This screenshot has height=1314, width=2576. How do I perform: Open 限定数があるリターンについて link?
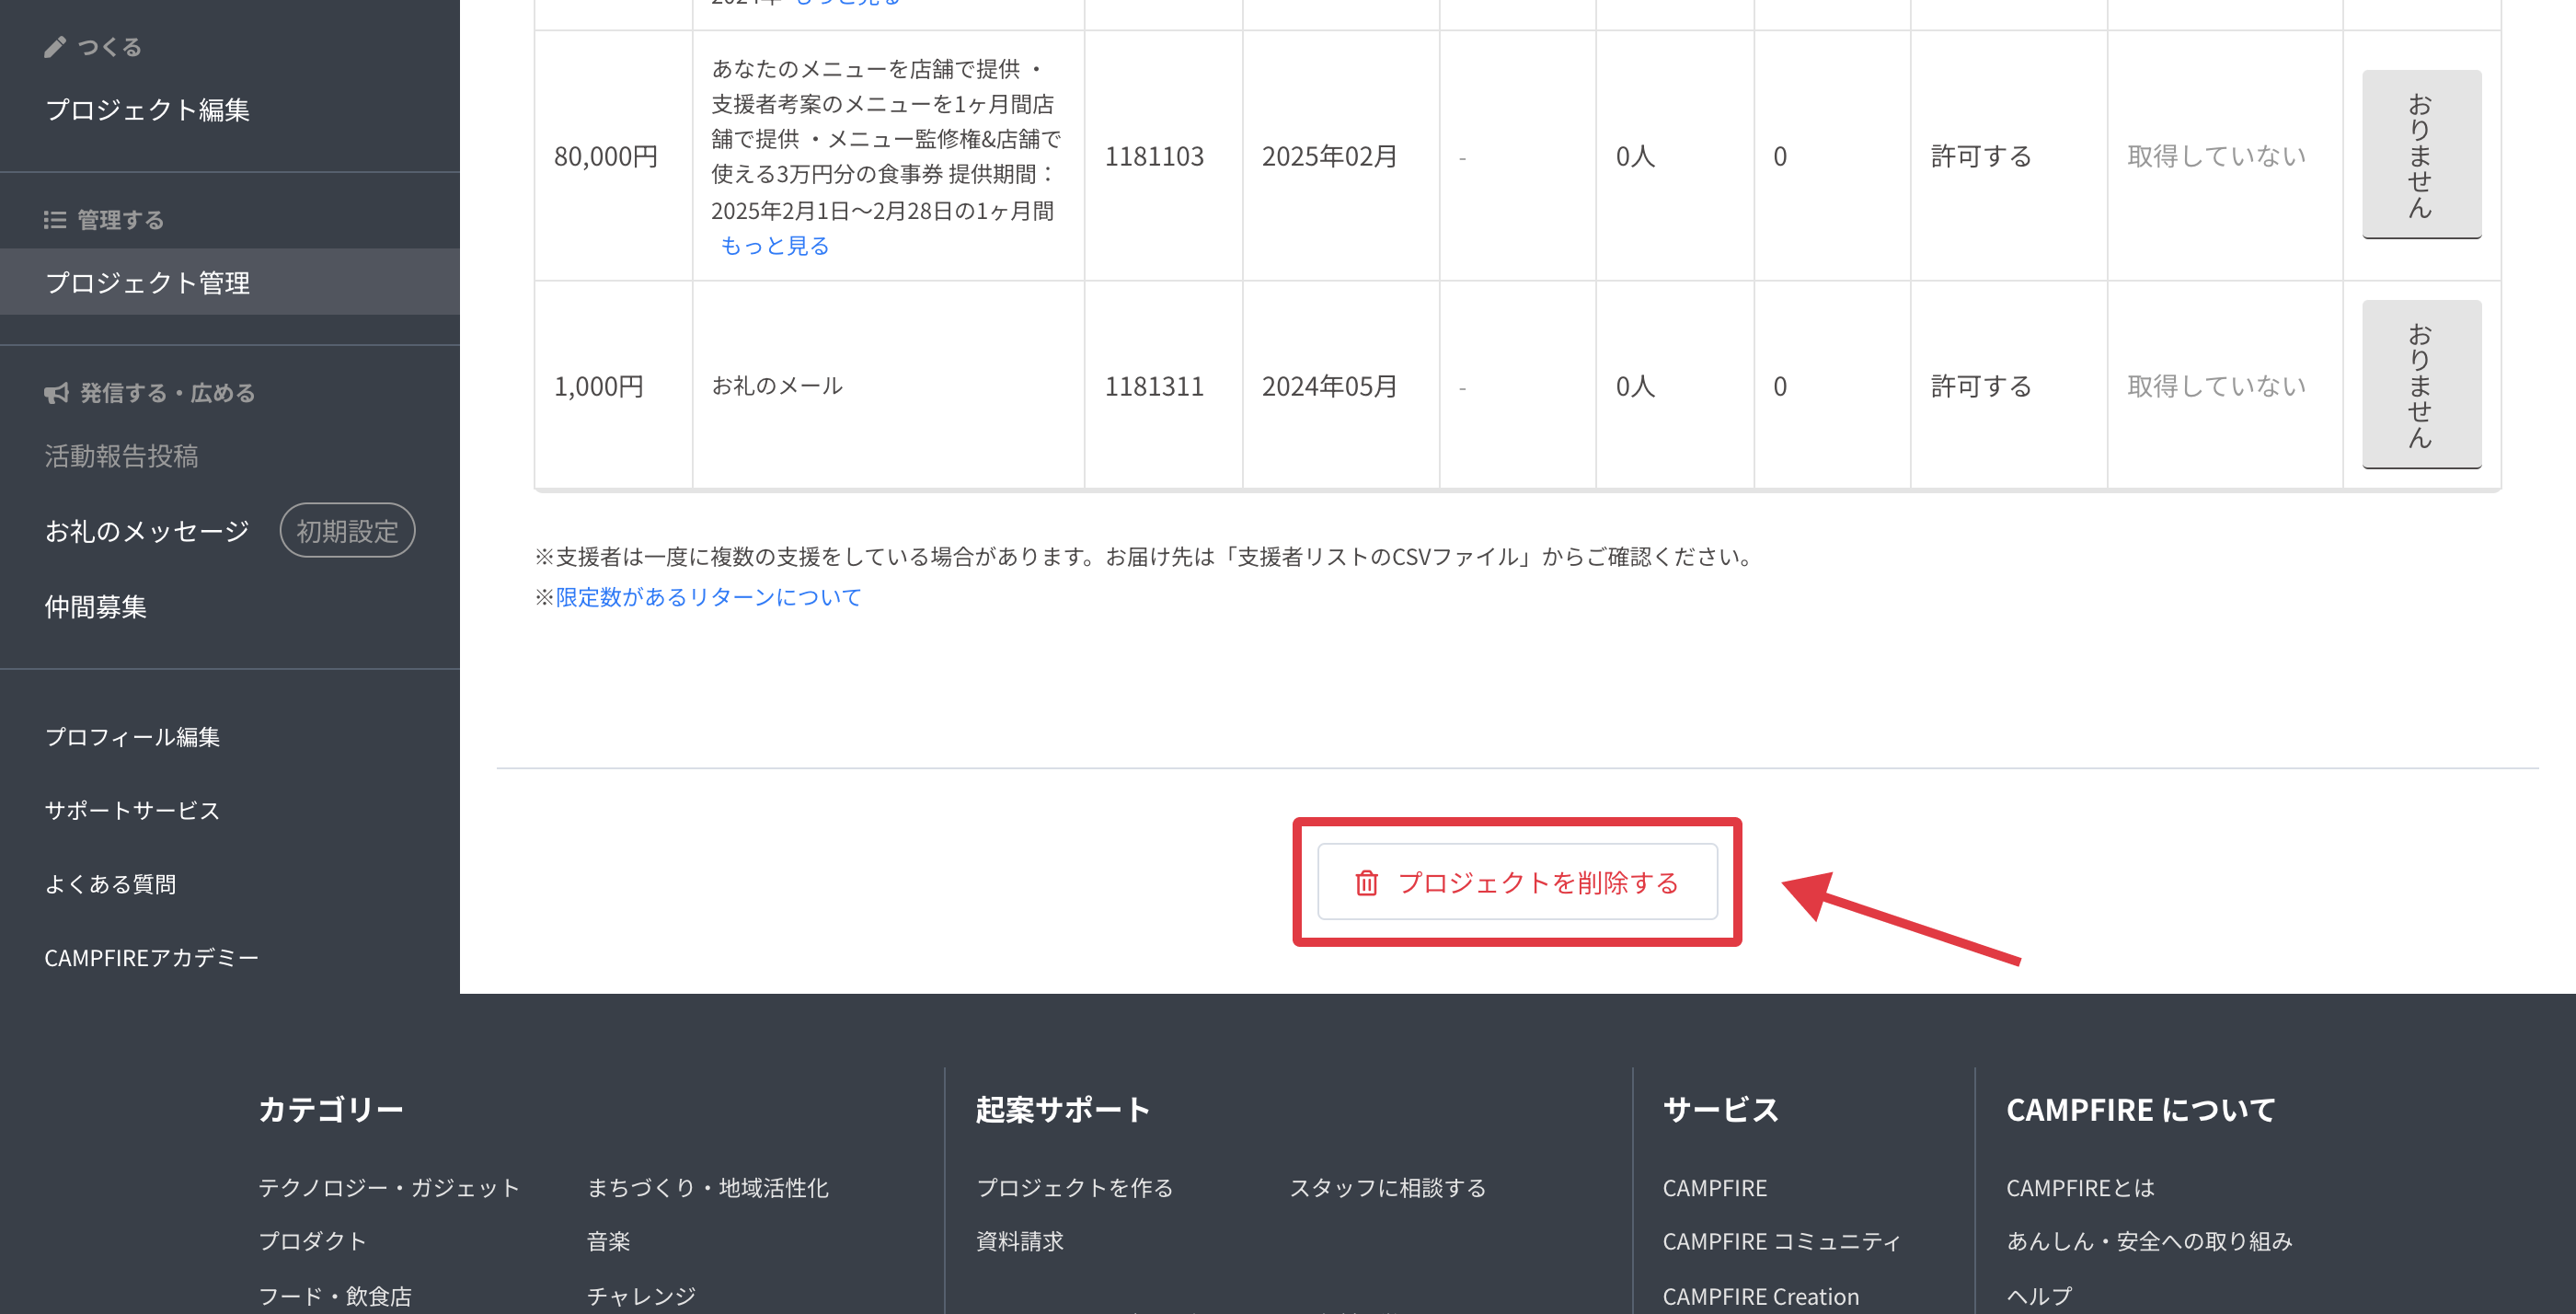[708, 597]
